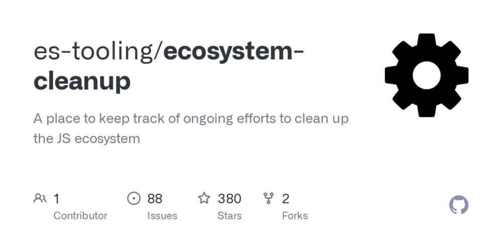Click the contributors people icon
502x251 pixels.
click(40, 198)
